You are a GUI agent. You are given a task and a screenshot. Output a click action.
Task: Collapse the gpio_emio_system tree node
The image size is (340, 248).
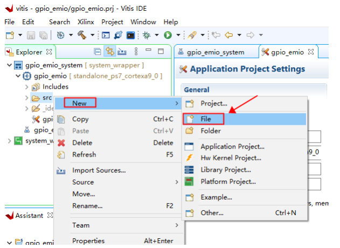pyautogui.click(x=9, y=65)
